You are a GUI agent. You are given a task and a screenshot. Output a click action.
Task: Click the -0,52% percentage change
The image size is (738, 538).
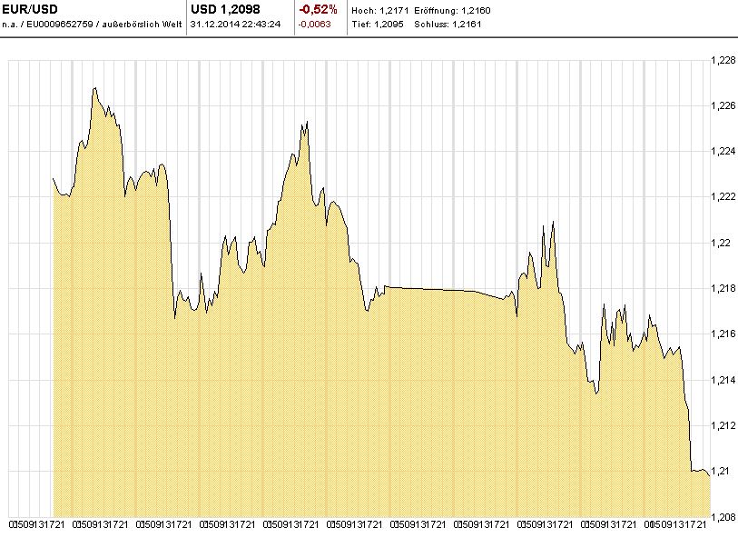(x=318, y=9)
